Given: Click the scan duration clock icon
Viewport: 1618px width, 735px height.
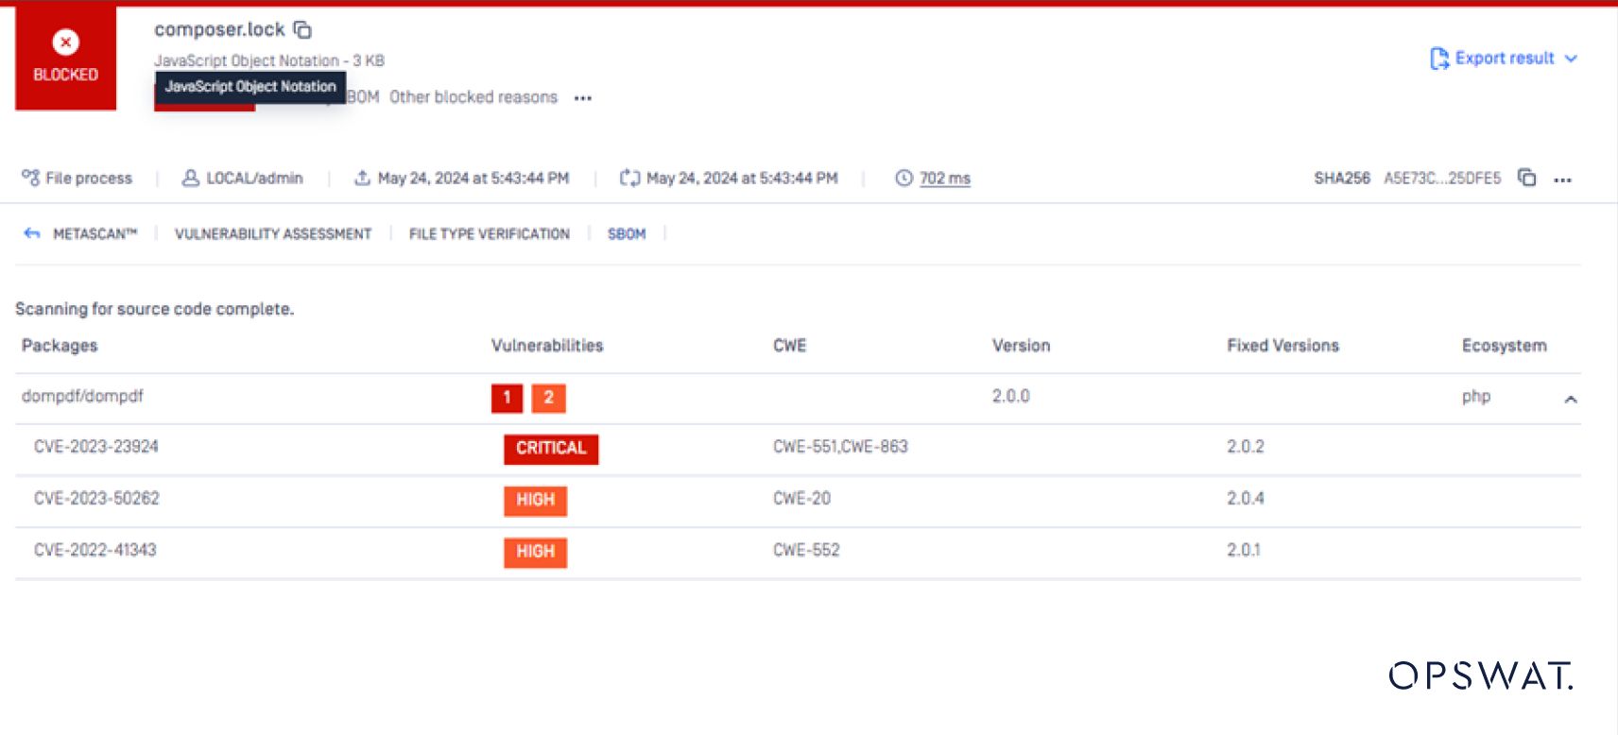Looking at the screenshot, I should tap(904, 178).
